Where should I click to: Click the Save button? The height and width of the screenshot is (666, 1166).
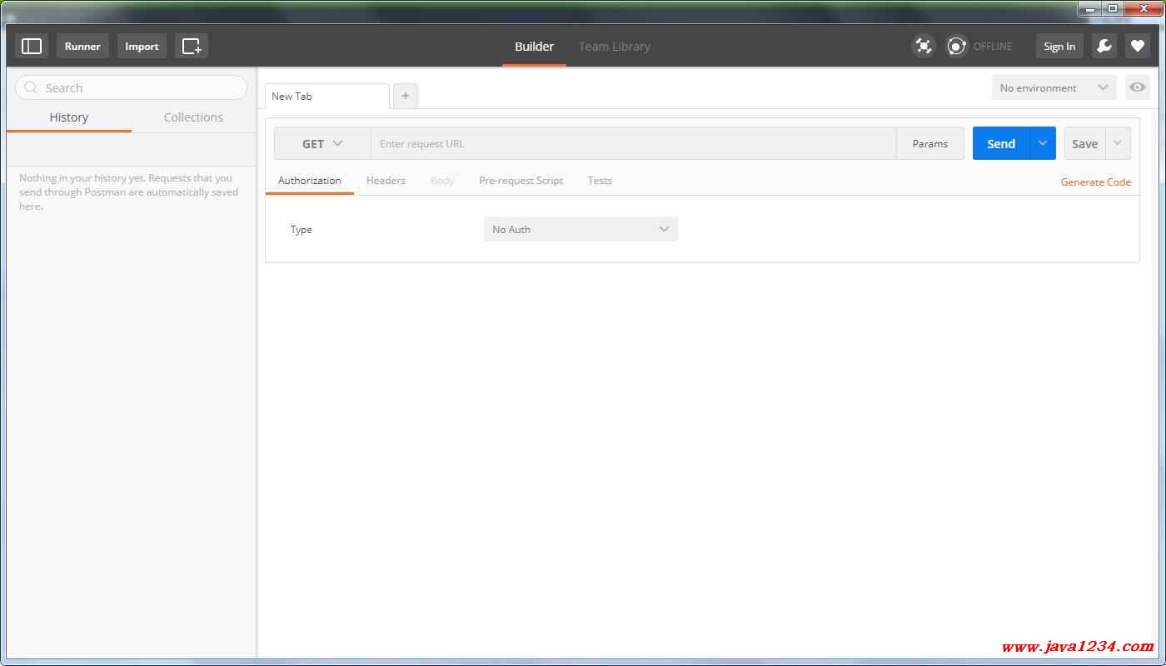coord(1084,143)
